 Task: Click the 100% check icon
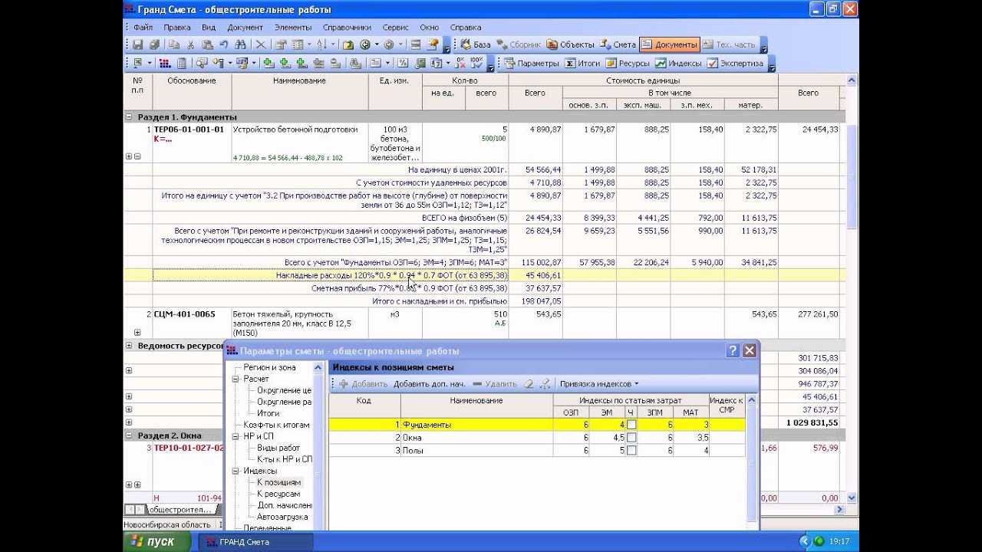[477, 63]
